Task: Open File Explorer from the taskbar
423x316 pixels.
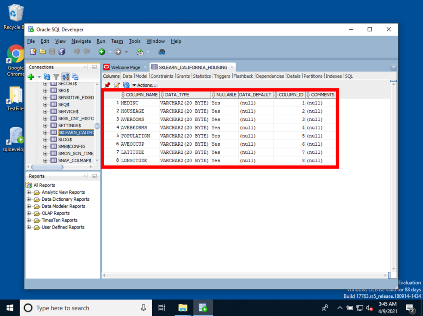Action: [183, 308]
